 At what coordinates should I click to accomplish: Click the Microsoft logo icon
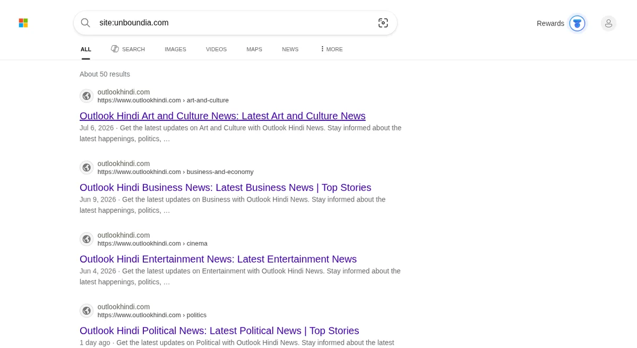[x=23, y=23]
